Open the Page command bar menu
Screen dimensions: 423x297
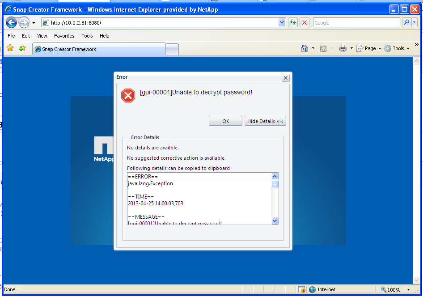pos(368,48)
